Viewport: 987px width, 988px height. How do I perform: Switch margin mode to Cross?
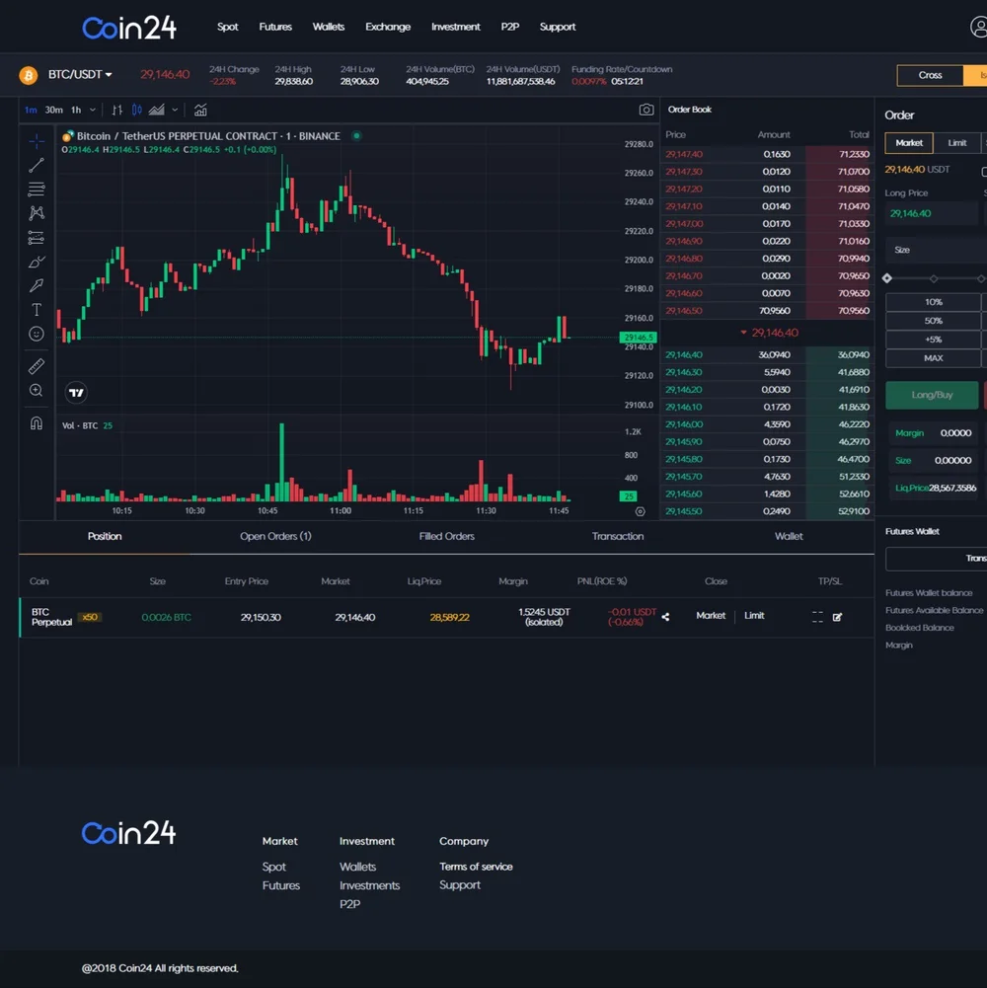tap(930, 75)
